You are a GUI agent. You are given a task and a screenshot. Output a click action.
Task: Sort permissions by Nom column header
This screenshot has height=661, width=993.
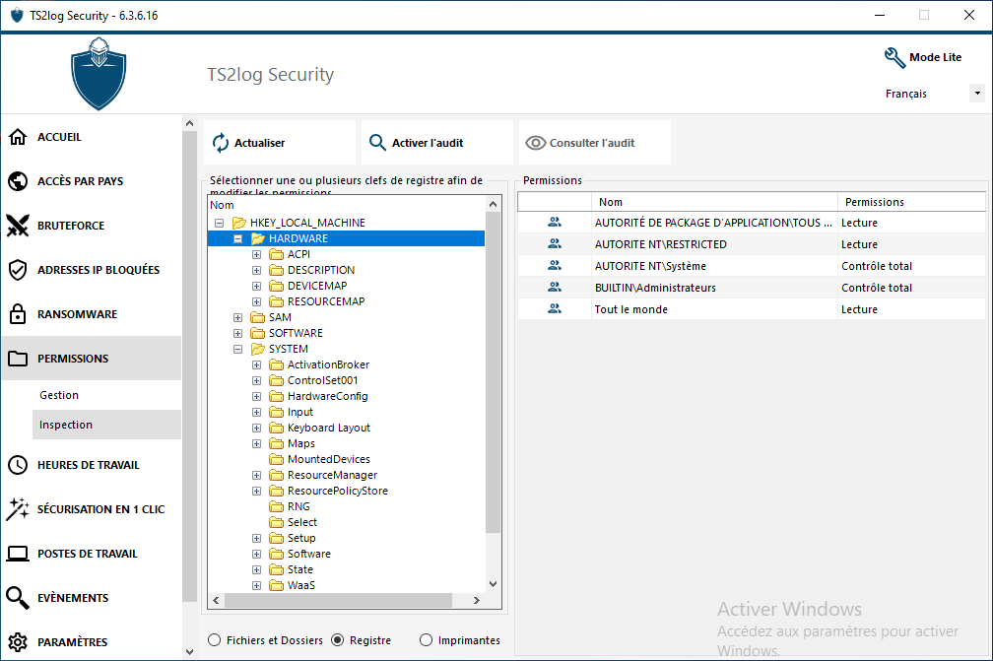pyautogui.click(x=714, y=202)
